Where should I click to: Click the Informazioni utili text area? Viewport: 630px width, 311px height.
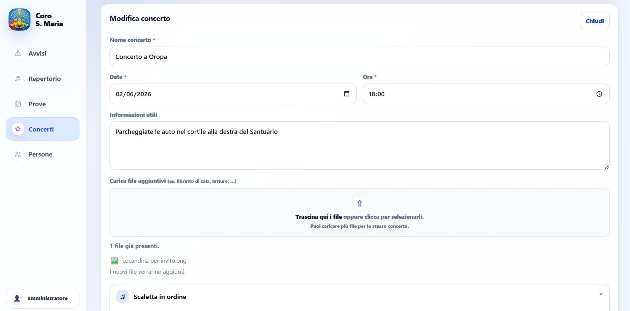coord(359,146)
